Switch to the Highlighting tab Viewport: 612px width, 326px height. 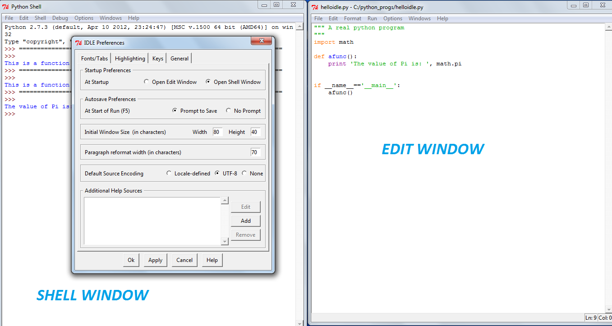click(130, 59)
